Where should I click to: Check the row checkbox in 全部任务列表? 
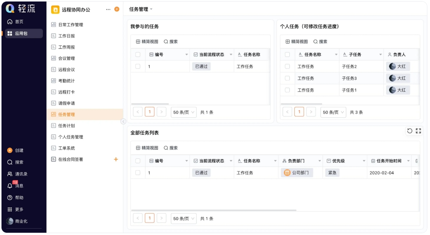tap(138, 173)
